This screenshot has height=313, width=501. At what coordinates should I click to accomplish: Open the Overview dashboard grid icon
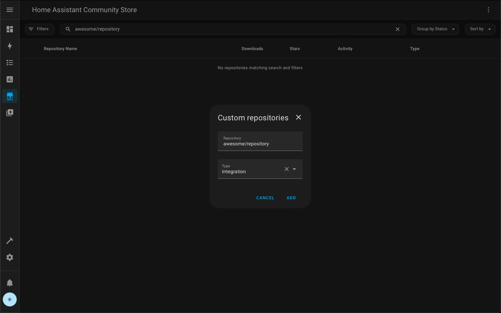[x=9, y=29]
